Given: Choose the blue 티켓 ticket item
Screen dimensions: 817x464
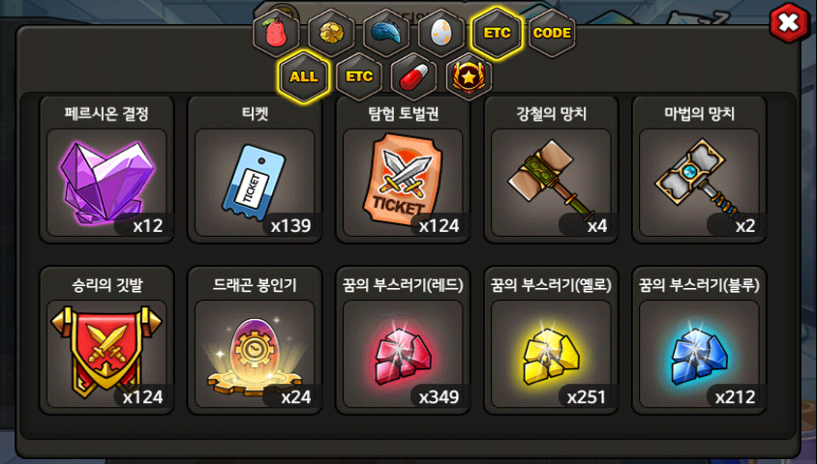Looking at the screenshot, I should pos(255,169).
